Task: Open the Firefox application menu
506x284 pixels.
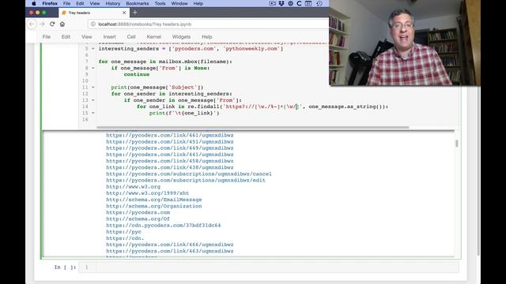Action: 50,3
